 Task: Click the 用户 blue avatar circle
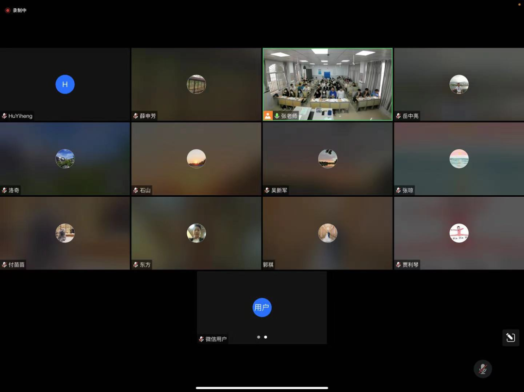click(262, 307)
